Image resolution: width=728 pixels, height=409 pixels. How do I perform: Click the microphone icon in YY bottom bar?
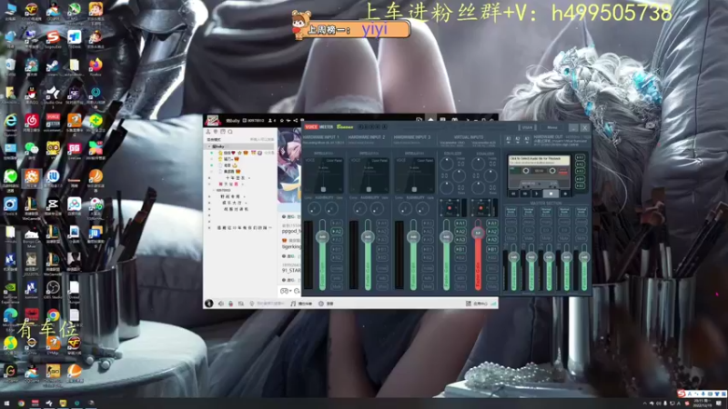(231, 304)
